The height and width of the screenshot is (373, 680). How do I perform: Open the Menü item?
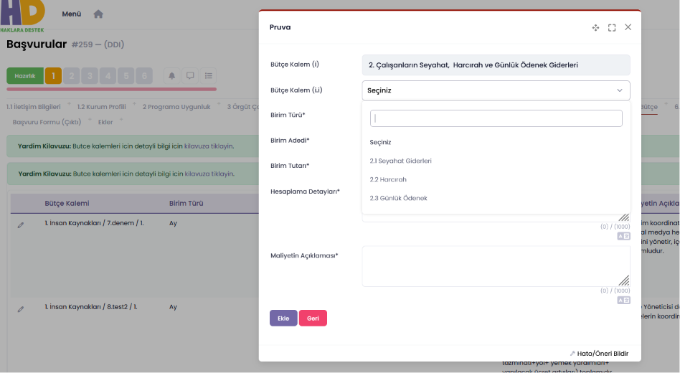(72, 14)
